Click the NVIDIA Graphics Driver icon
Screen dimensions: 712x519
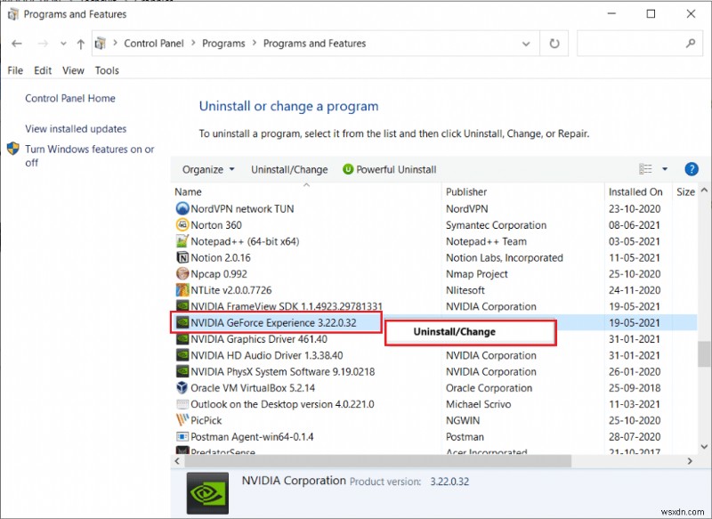coord(182,339)
